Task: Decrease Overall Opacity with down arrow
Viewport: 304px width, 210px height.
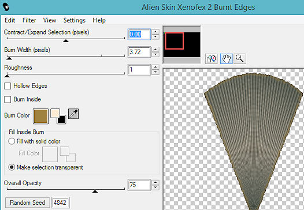Action: click(155, 187)
